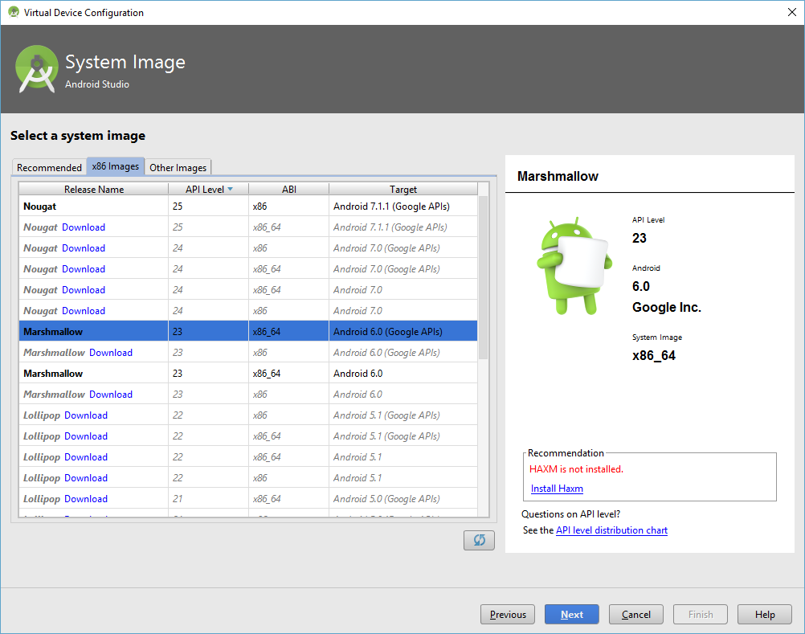
Task: Open the Other Images tab
Action: coord(178,167)
